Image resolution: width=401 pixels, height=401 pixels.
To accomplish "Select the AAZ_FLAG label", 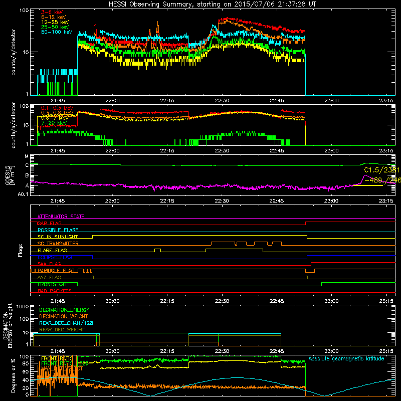I will point(49,277).
